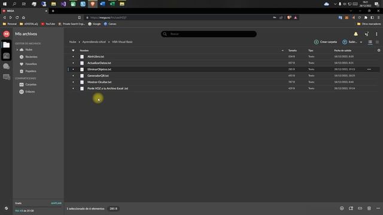The width and height of the screenshot is (383, 215).
Task: Click the Brave Shields icon in address bar
Action: pyautogui.click(x=289, y=17)
